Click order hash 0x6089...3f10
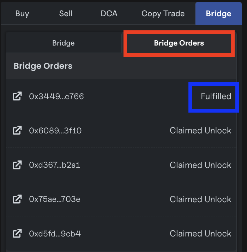This screenshot has width=247, height=252. [x=55, y=131]
